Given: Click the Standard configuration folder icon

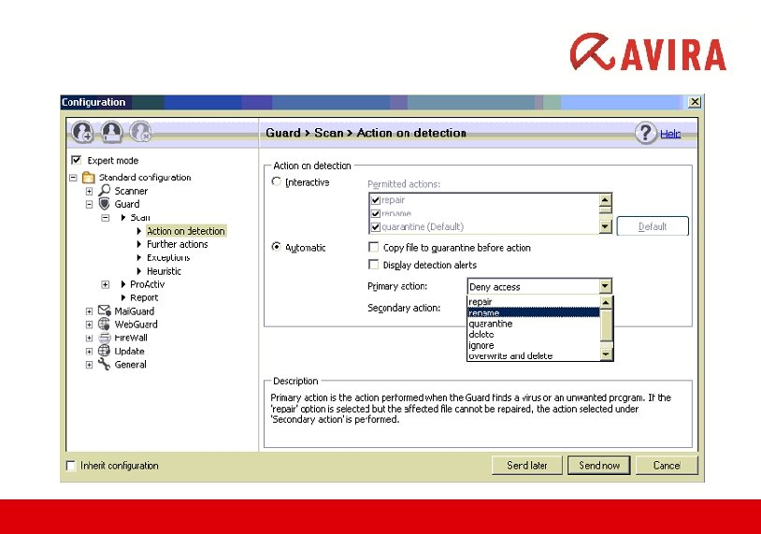Looking at the screenshot, I should 88,177.
